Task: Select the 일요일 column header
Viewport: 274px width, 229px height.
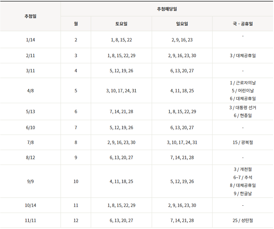Action: point(182,24)
